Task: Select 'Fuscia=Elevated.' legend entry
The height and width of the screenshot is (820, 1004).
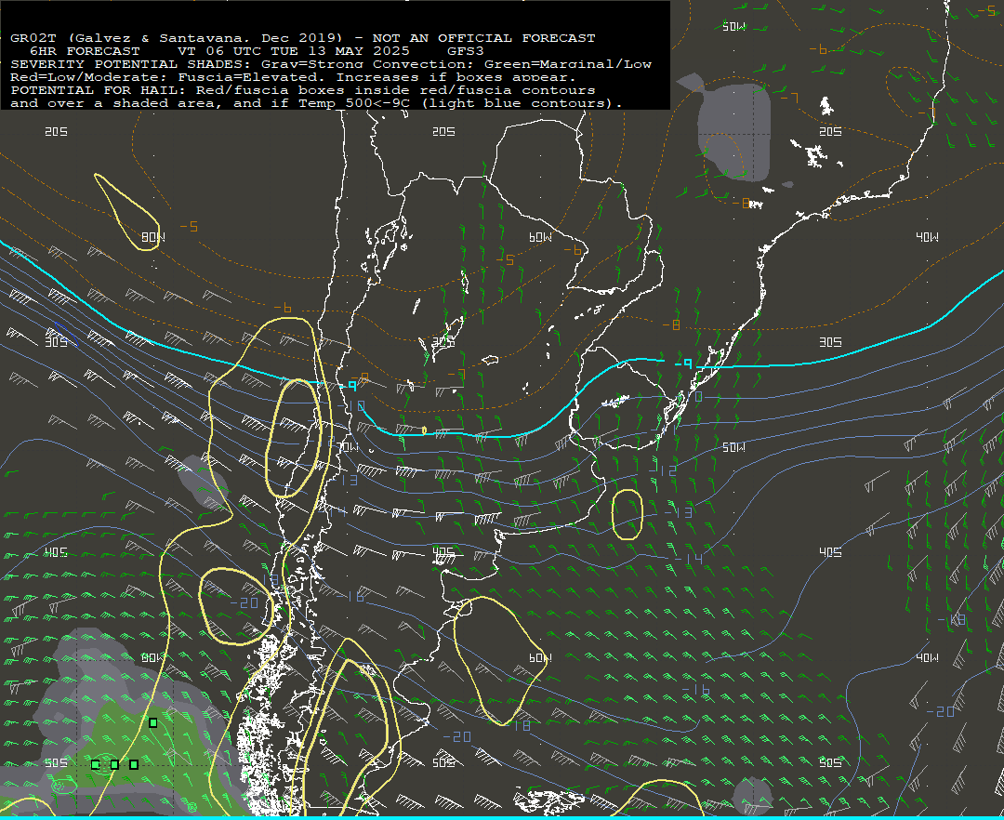Action: click(252, 77)
